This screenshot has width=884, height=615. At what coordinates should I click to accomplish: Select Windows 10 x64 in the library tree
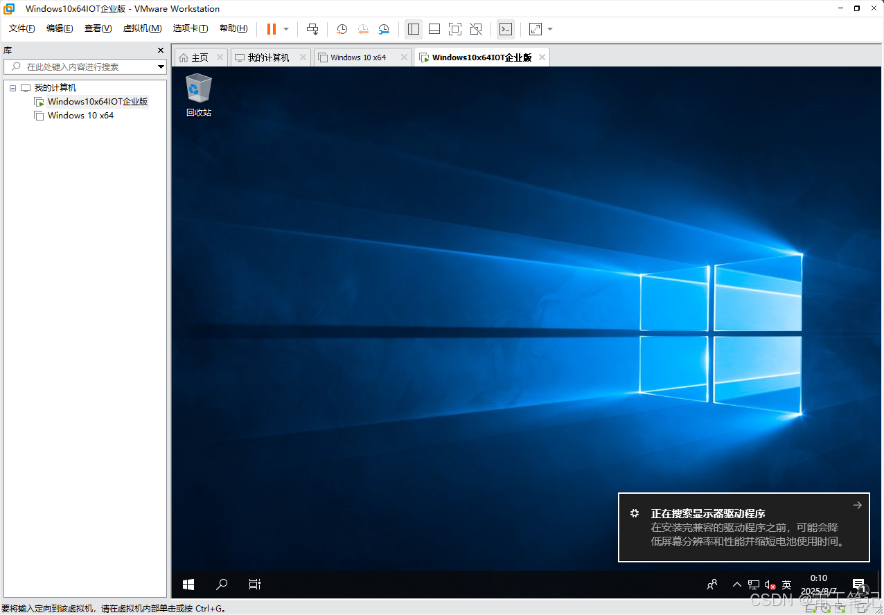80,116
